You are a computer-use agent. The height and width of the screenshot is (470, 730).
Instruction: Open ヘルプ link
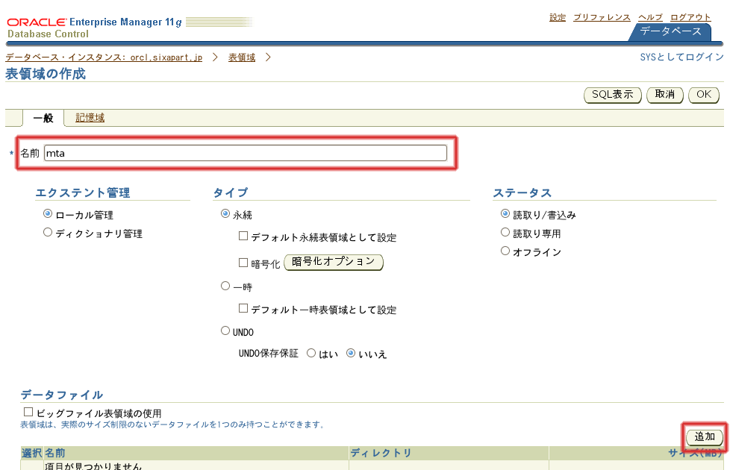click(650, 18)
